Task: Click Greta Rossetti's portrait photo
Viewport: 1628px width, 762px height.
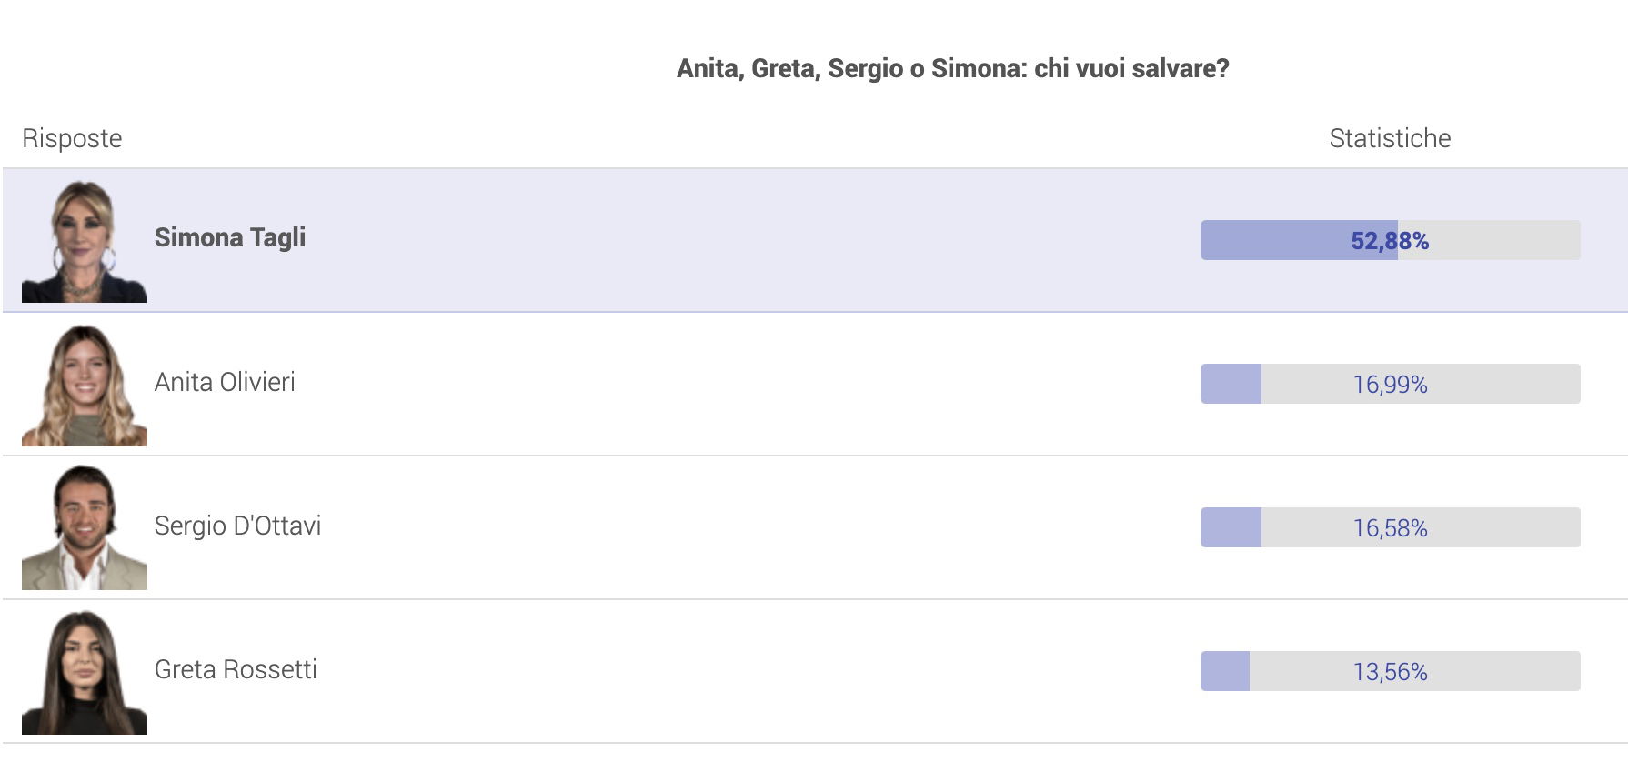Action: (x=85, y=672)
